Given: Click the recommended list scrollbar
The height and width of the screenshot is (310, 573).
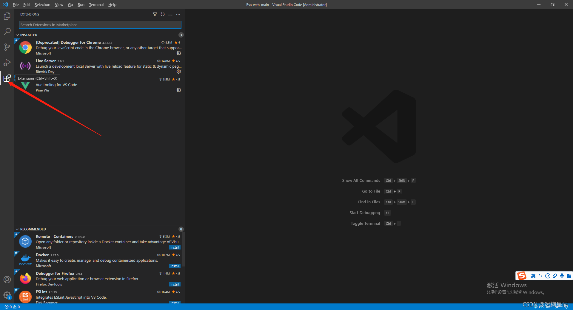Looking at the screenshot, I should [184, 249].
